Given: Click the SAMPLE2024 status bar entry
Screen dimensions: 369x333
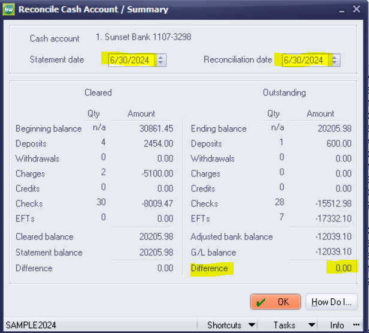Looking at the screenshot, I should (31, 325).
